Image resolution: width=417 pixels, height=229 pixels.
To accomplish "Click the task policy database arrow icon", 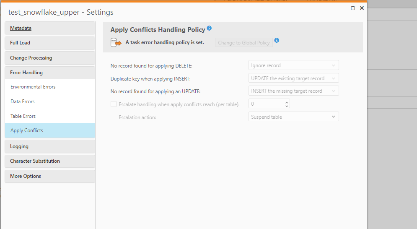I will point(115,42).
